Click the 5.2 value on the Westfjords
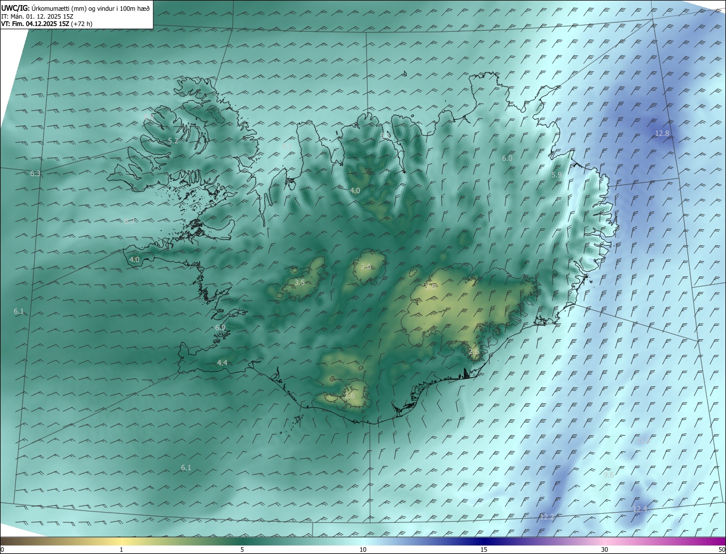 (x=173, y=140)
